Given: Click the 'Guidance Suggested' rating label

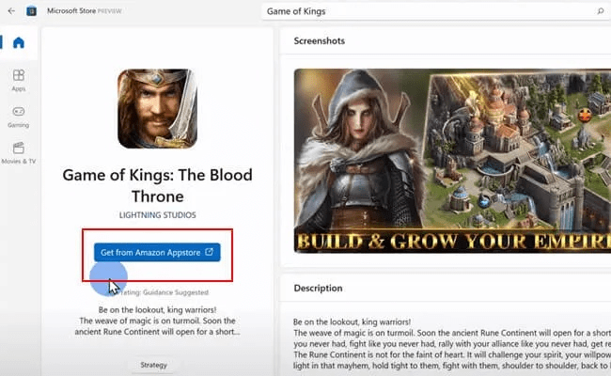Looking at the screenshot, I should coord(169,292).
